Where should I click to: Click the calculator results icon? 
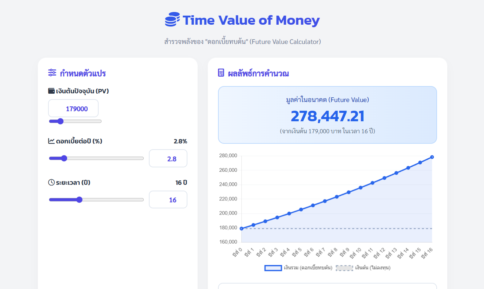coord(221,73)
